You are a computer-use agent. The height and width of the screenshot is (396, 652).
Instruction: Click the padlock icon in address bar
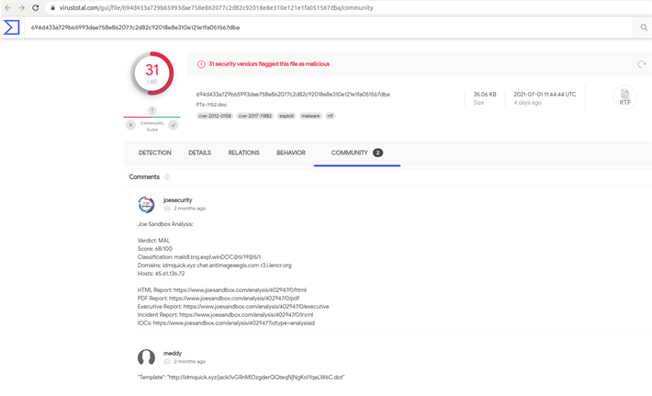pos(53,8)
